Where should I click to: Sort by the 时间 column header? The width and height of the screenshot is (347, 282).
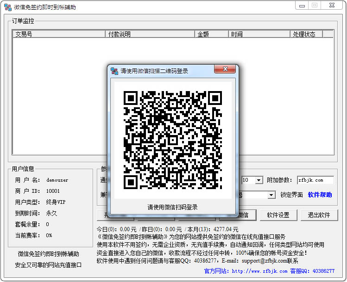tap(259, 34)
